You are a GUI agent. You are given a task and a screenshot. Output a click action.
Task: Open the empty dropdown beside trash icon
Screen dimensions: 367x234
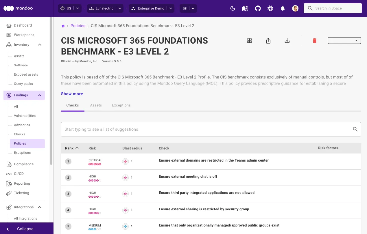click(x=344, y=41)
